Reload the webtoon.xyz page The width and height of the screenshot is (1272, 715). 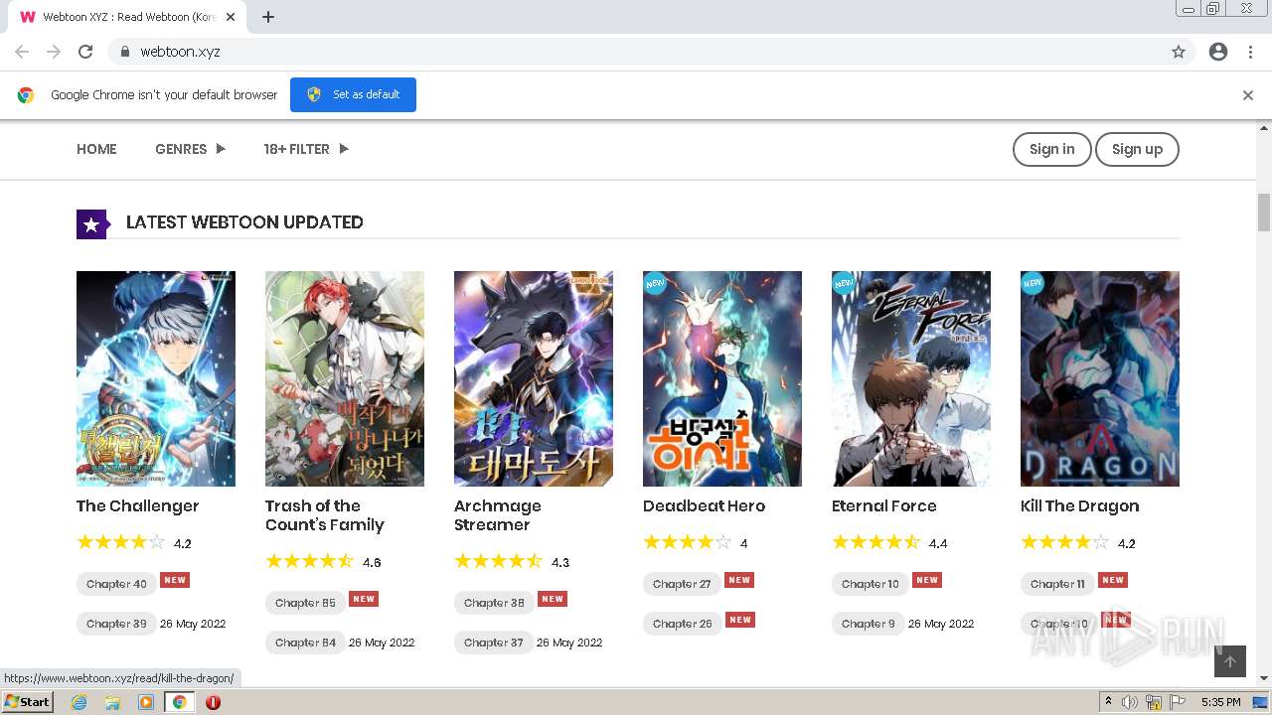pos(85,52)
